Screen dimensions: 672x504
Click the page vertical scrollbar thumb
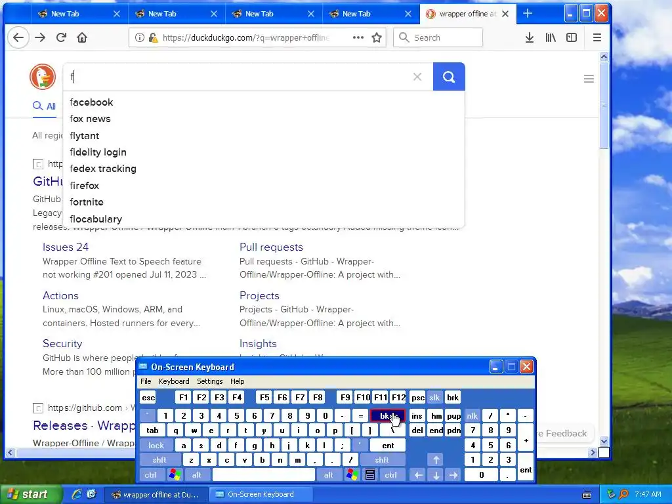604,105
